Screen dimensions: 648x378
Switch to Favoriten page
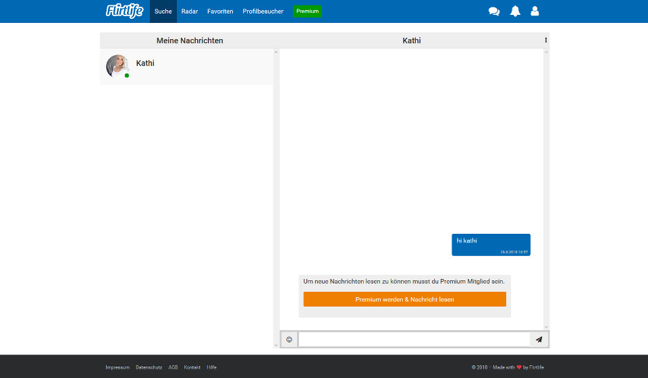220,11
